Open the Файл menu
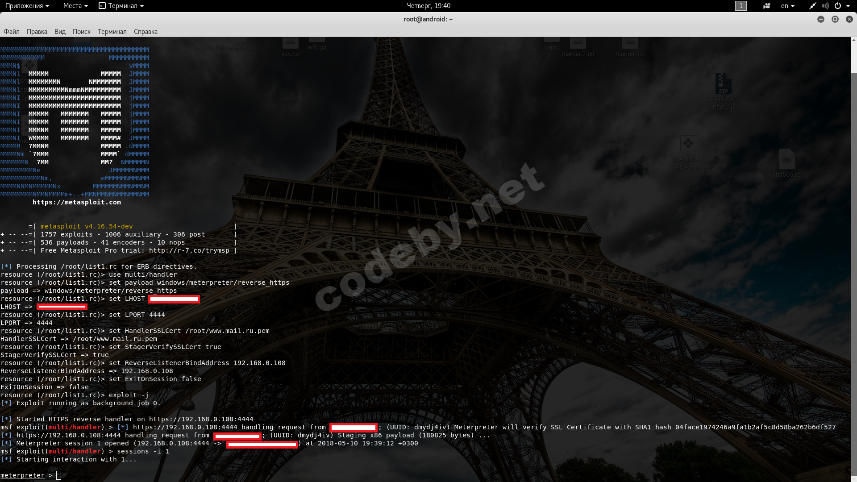Screen dimensions: 857x482 12,32
